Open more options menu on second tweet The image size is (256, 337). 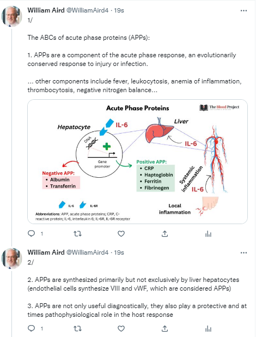click(243, 252)
